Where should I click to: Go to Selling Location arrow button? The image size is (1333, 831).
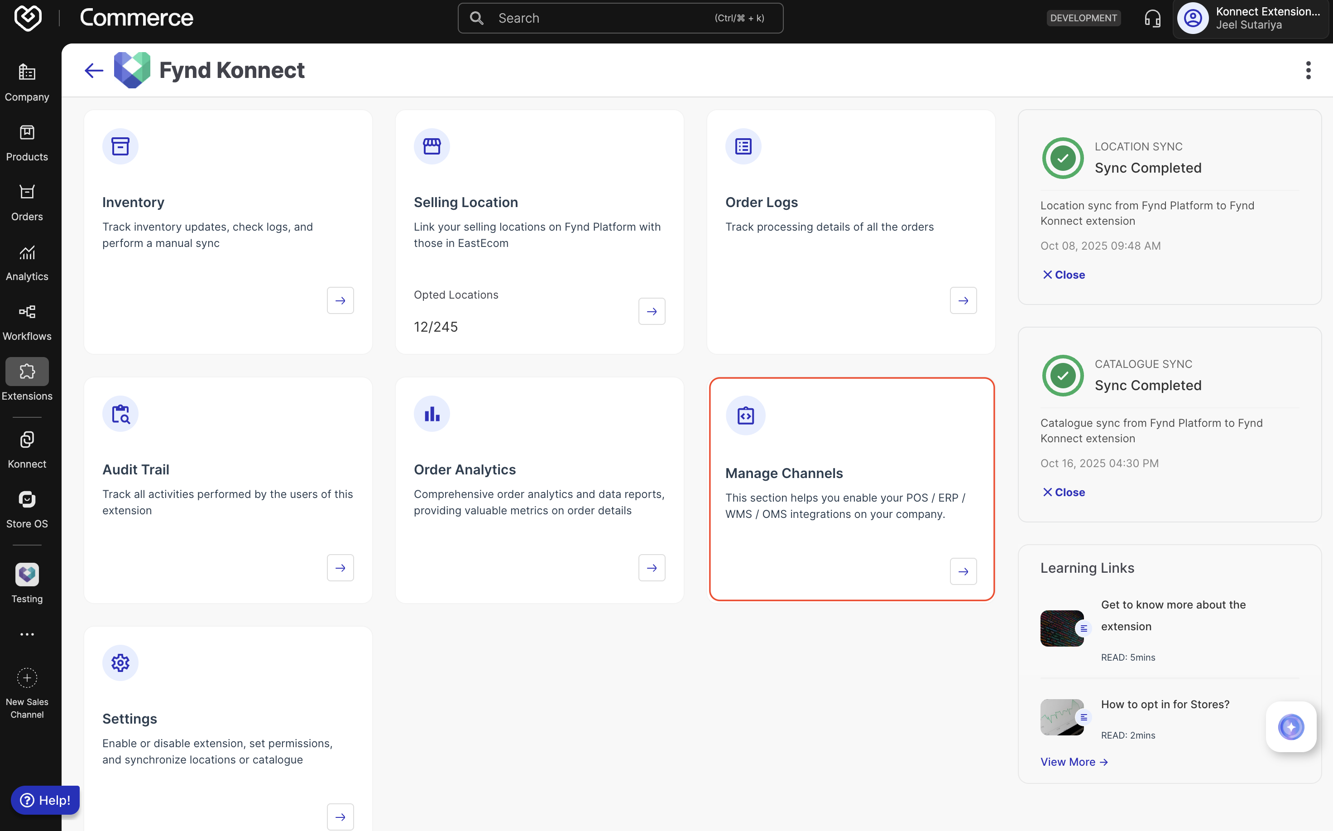(x=652, y=312)
